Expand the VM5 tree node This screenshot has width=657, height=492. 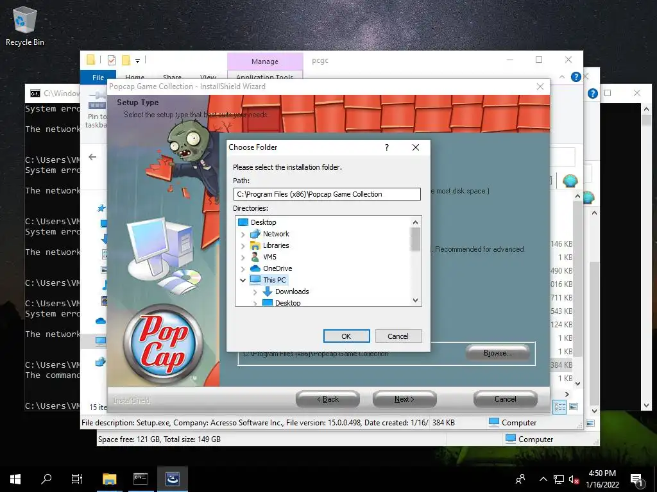(243, 258)
